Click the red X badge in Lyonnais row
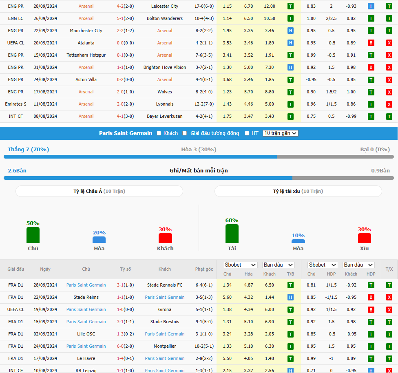The image size is (398, 373). [x=389, y=104]
